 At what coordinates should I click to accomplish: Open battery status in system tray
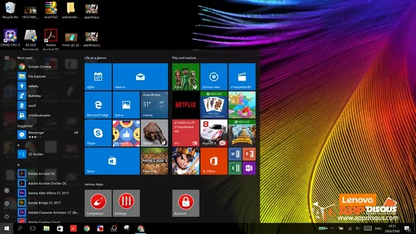(323, 228)
